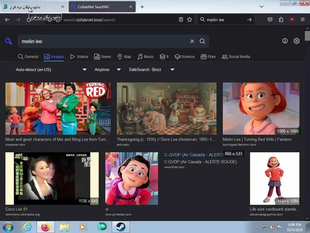
Task: Click the Coco Lee photo thumbnail
Action: pos(52,178)
